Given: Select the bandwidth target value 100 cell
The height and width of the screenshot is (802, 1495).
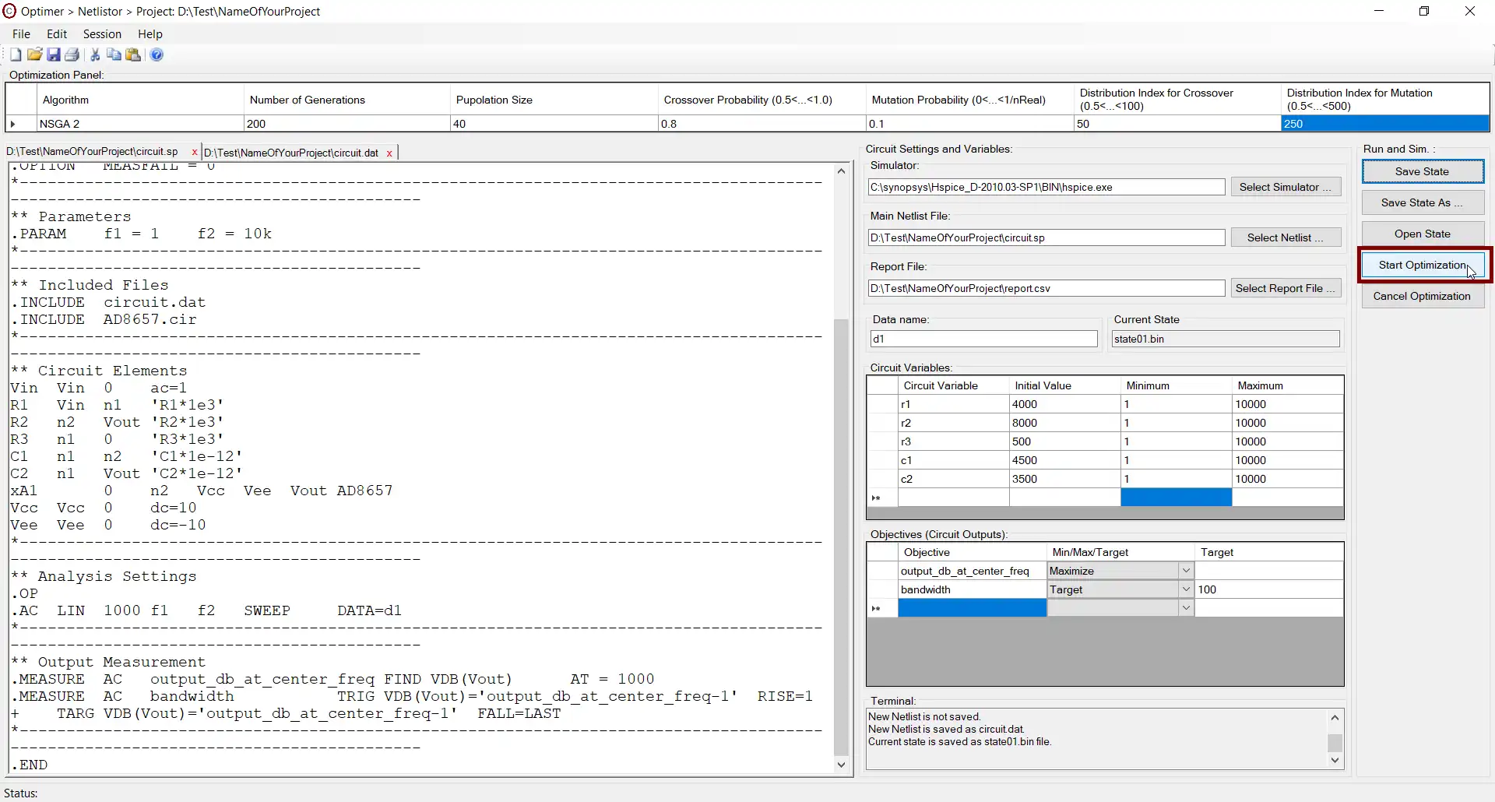Looking at the screenshot, I should (1268, 589).
